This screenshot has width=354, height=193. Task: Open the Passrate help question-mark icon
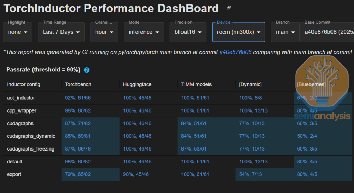[x=87, y=70]
